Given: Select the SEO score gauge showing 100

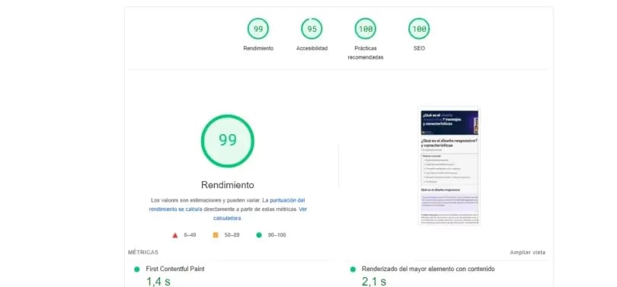Looking at the screenshot, I should tap(419, 29).
